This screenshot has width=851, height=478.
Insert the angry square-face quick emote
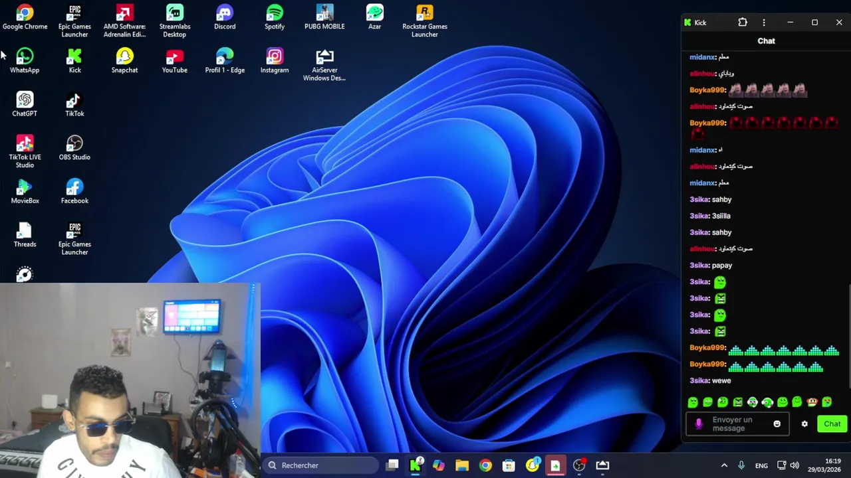pyautogui.click(x=737, y=402)
